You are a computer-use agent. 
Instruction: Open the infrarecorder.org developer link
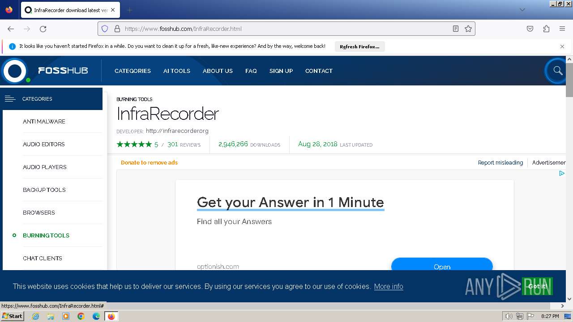coord(177,131)
